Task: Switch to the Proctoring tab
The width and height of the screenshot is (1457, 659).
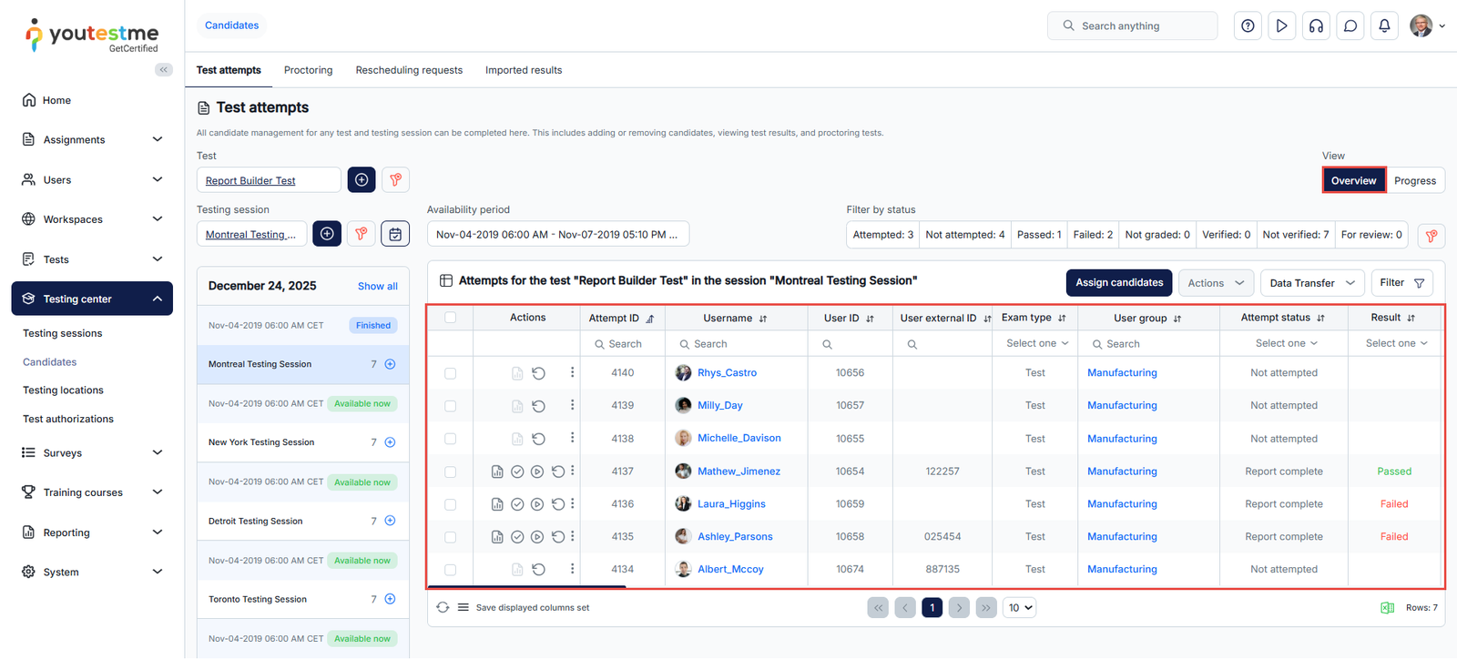Action: (308, 70)
